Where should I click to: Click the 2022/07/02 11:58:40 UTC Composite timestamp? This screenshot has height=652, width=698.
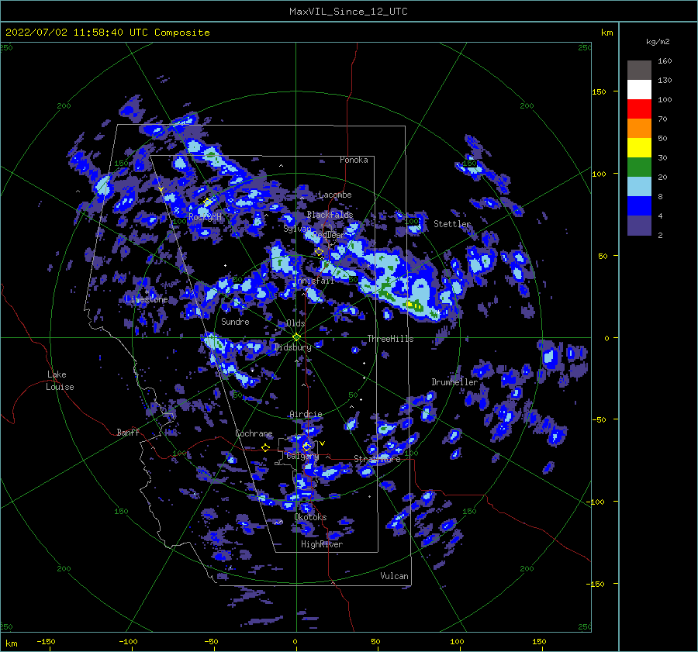point(107,33)
